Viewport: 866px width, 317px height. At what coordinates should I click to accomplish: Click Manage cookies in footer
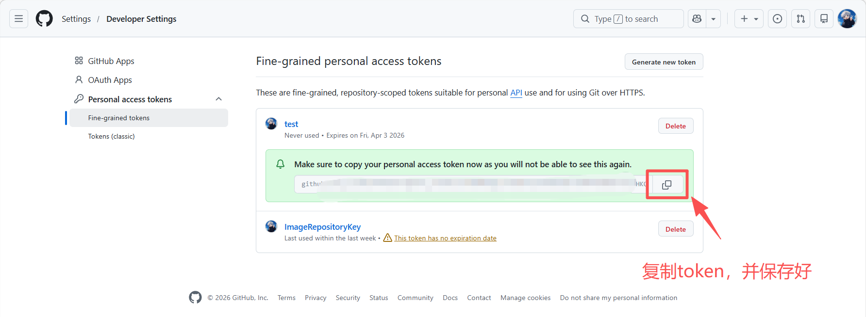tap(525, 298)
